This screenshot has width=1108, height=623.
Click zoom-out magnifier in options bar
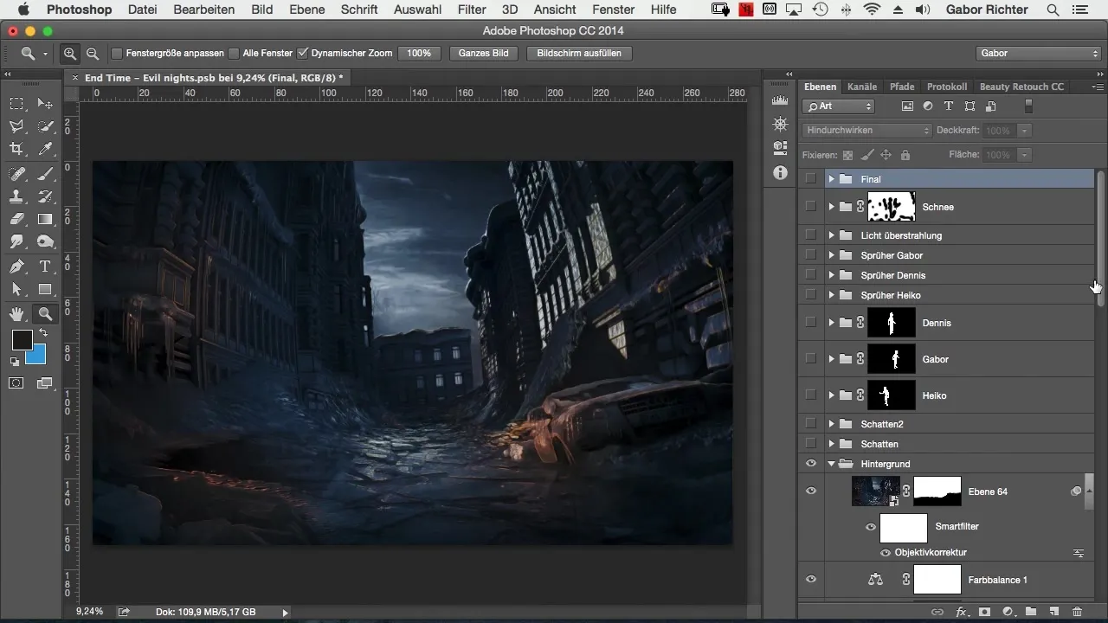point(92,53)
